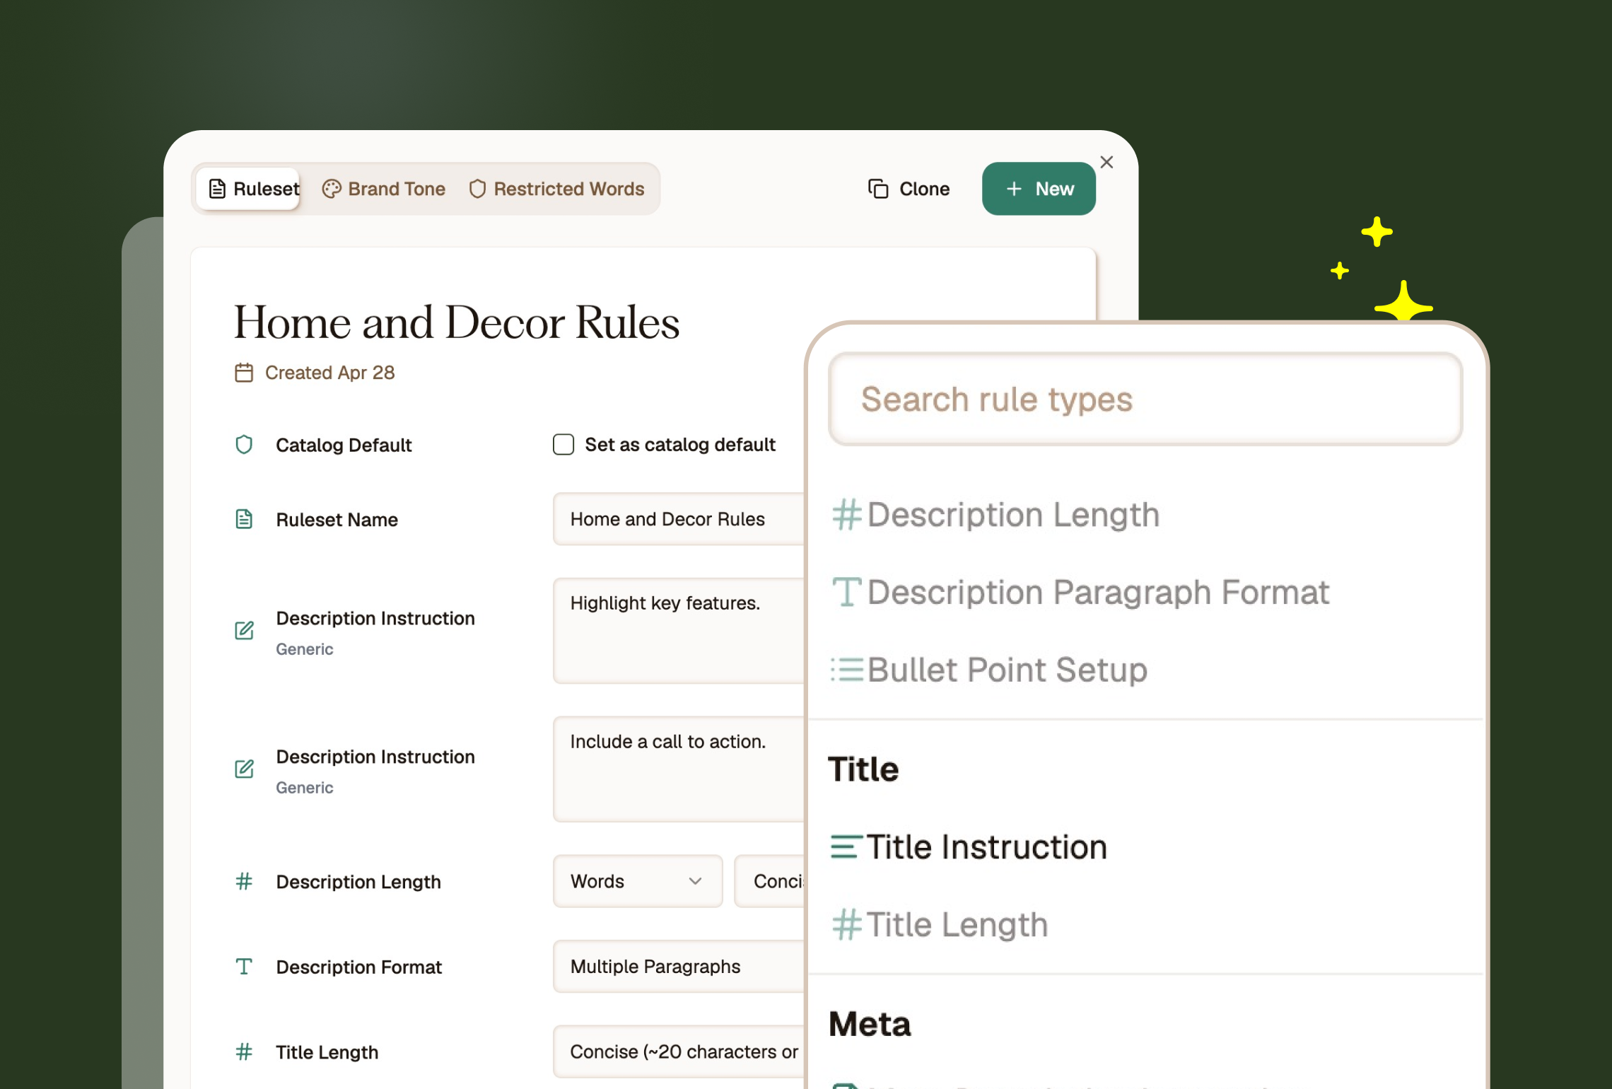
Task: Click the Search rule types field
Action: click(1145, 400)
